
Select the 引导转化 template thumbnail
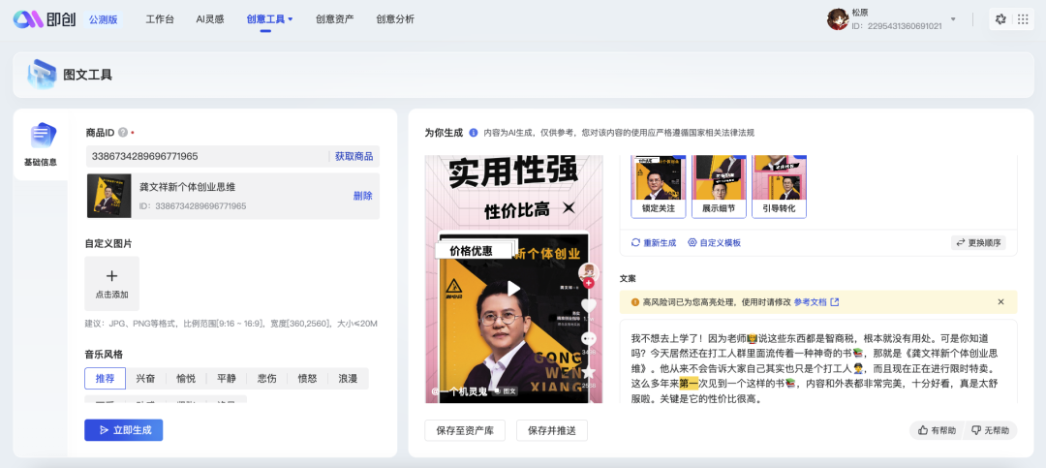coord(779,186)
